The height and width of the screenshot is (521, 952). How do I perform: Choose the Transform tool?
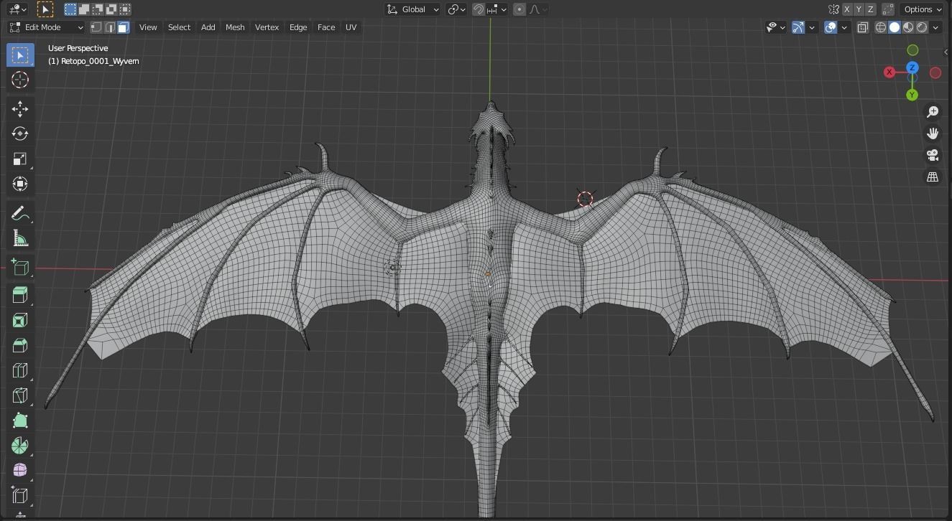(20, 184)
